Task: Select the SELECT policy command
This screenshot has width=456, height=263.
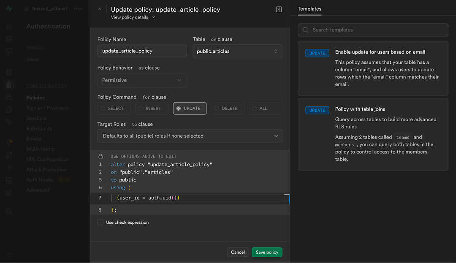Action: tap(114, 108)
